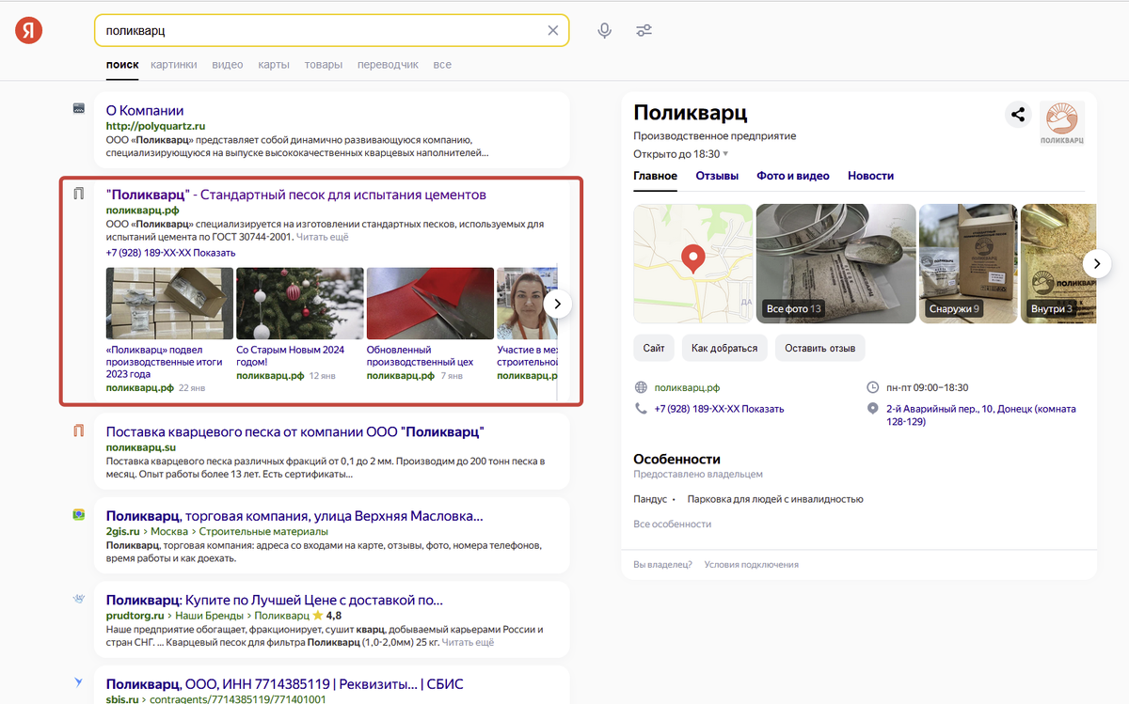Click the Yandex logo icon
1129x704 pixels.
tap(28, 31)
